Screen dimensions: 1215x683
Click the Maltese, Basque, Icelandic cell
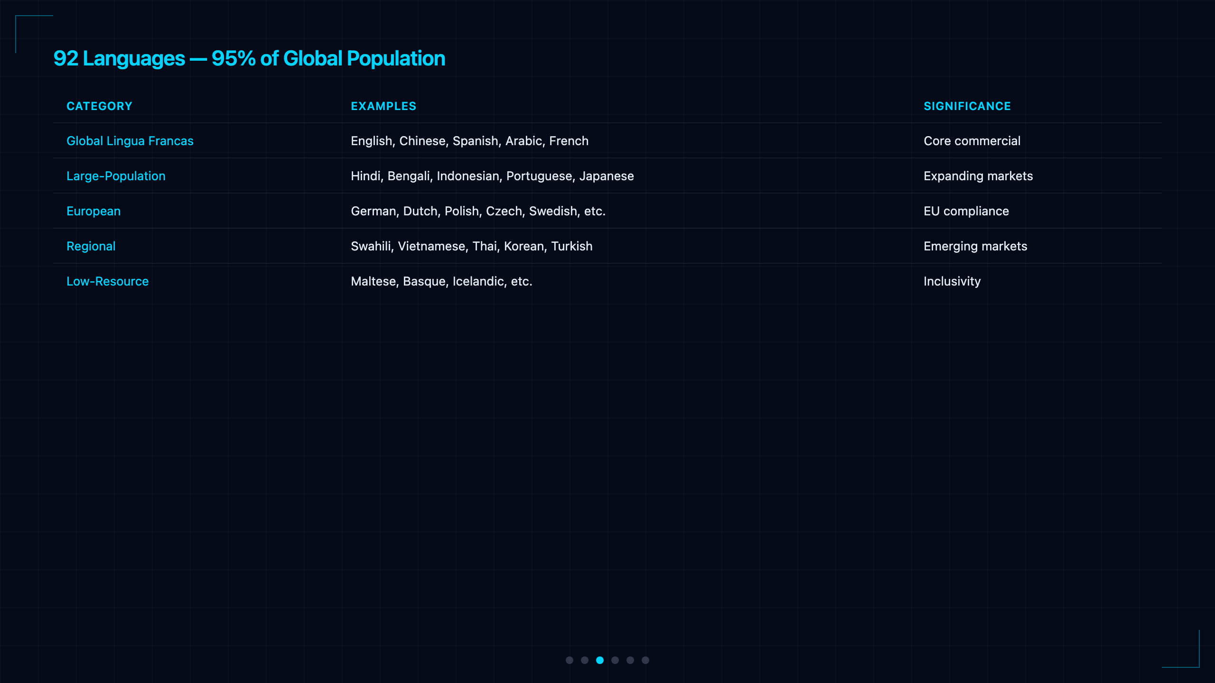pyautogui.click(x=442, y=281)
